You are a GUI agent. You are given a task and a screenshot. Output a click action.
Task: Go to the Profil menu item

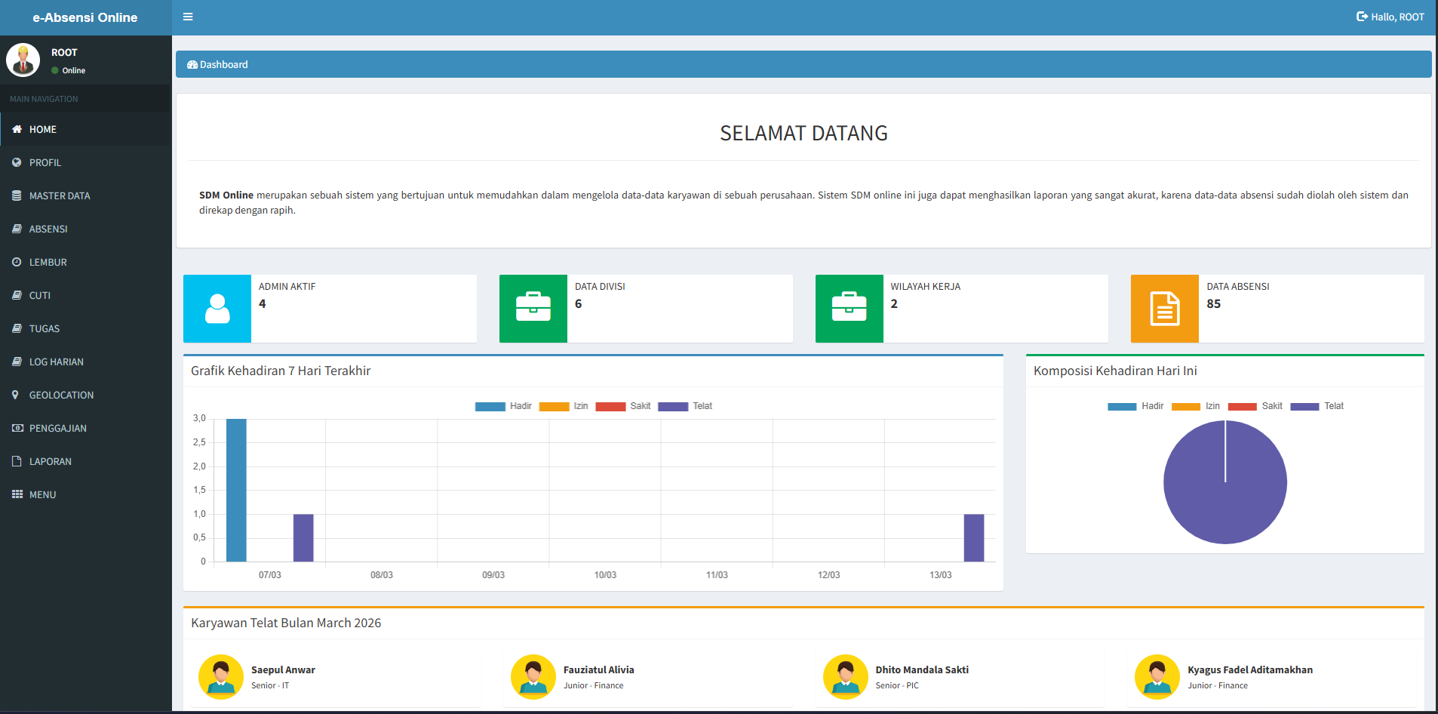45,162
